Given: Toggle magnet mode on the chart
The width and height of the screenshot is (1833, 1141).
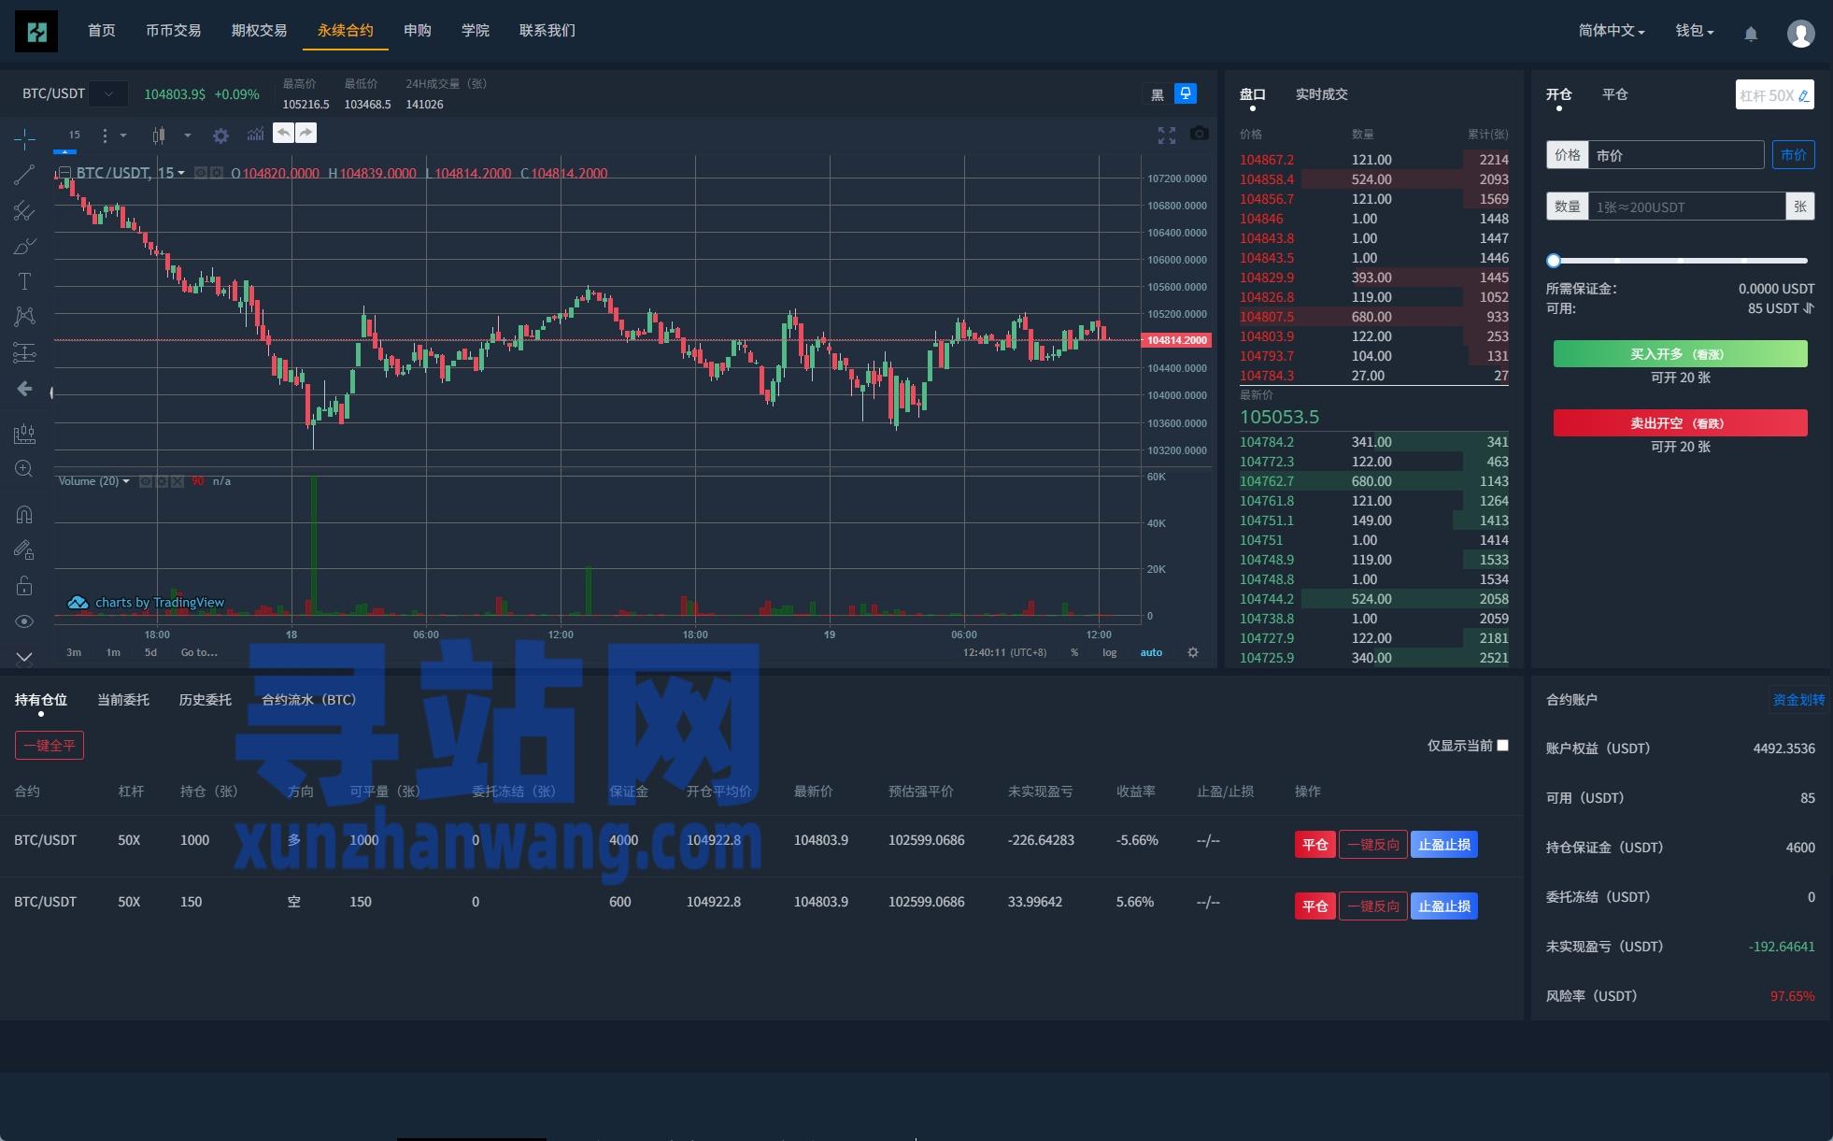Looking at the screenshot, I should click(x=24, y=514).
